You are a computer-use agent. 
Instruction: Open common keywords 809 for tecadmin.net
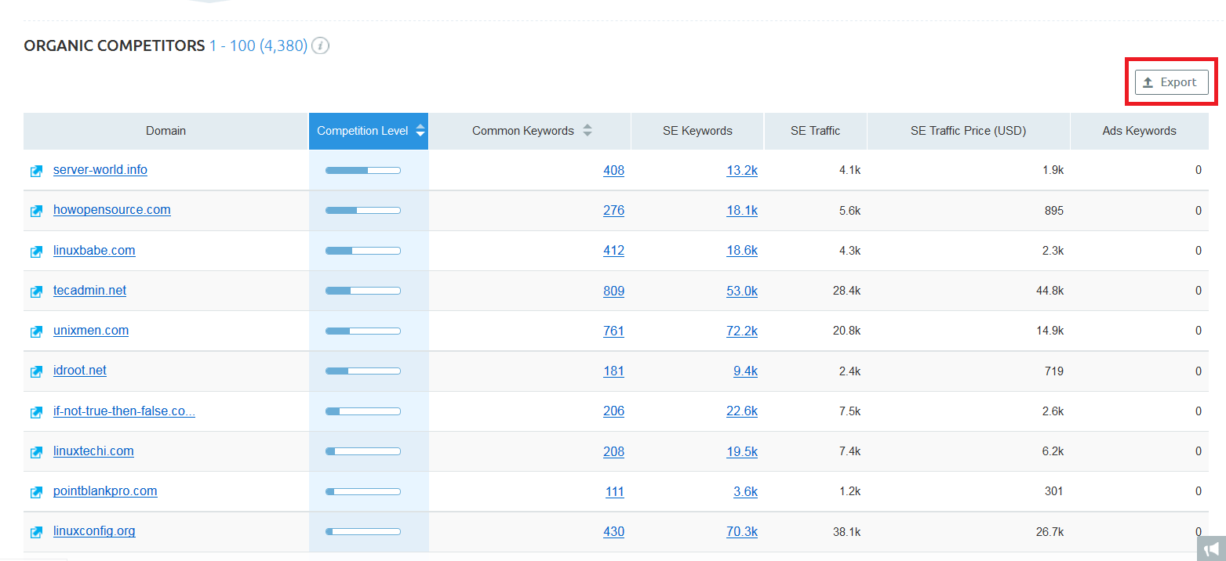(x=613, y=291)
